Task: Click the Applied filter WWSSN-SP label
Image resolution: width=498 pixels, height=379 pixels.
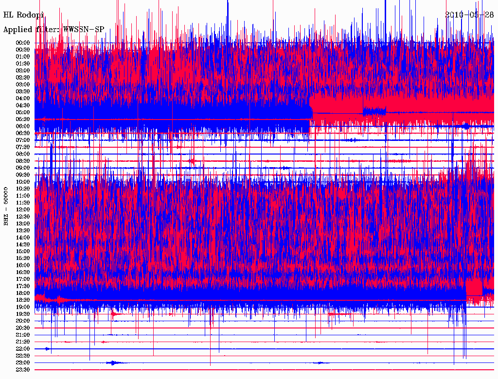Action: coord(53,30)
